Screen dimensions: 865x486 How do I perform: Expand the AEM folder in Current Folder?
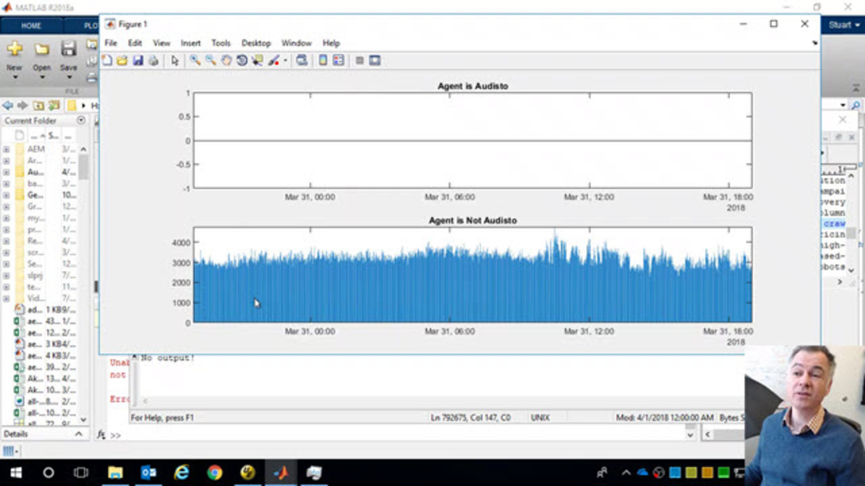pos(6,149)
